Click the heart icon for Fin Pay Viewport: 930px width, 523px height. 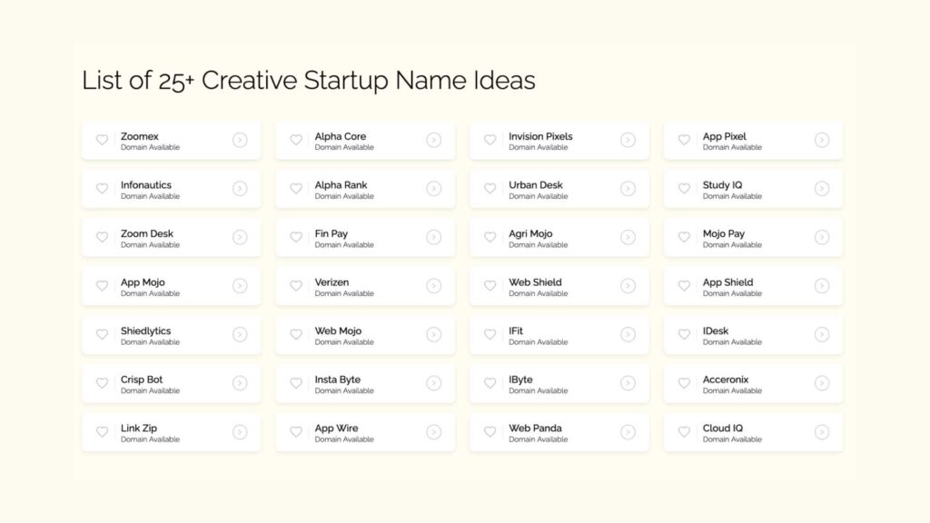pyautogui.click(x=296, y=237)
